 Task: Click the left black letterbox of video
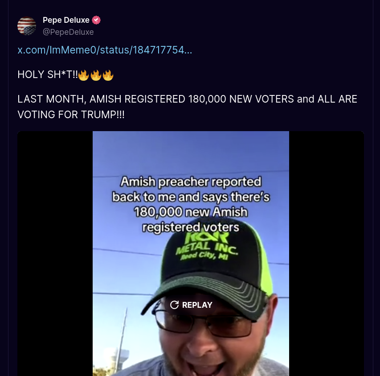55,253
